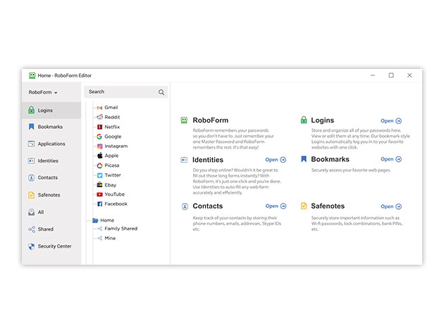This screenshot has height=333, width=444.
Task: Click the Home folder icon
Action: tap(95, 220)
